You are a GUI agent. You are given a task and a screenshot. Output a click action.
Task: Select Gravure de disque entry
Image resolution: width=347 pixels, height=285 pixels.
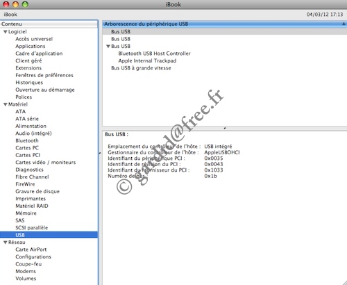click(37, 191)
